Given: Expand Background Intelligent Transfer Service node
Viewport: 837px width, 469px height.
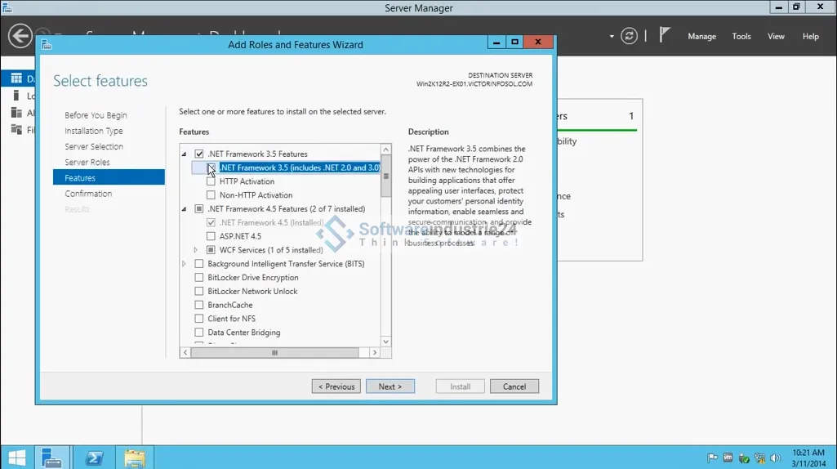Looking at the screenshot, I should coord(184,264).
